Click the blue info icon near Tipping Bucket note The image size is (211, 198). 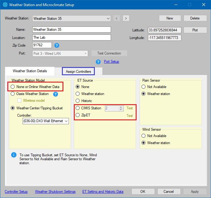(14, 155)
